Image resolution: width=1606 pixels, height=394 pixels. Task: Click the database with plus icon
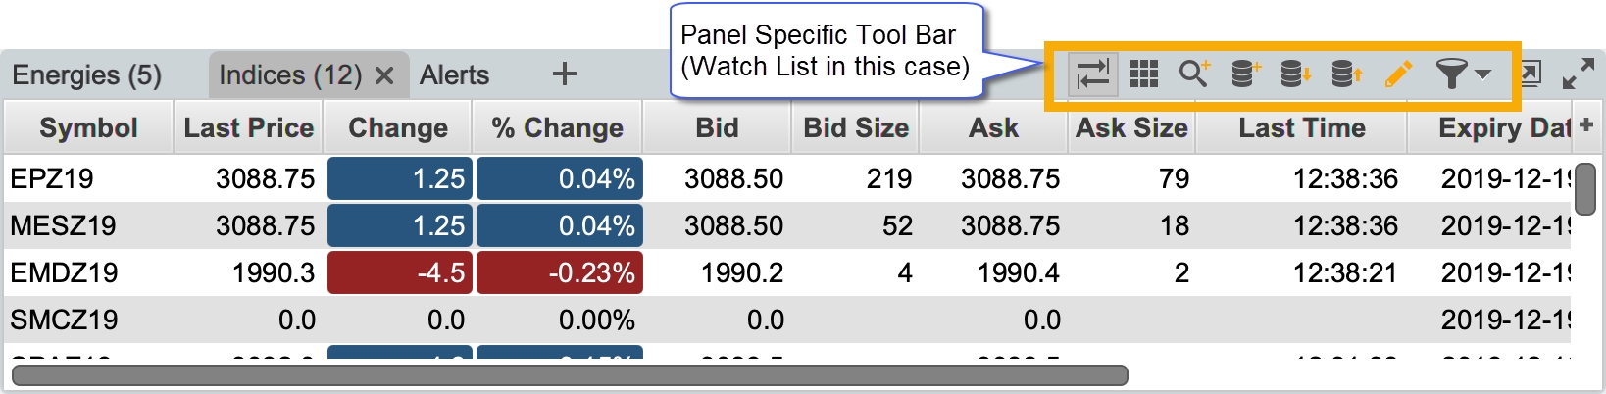[1245, 74]
